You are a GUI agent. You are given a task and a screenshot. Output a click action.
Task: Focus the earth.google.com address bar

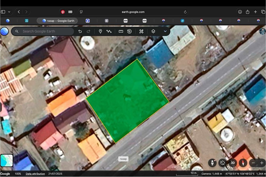pyautogui.click(x=133, y=12)
